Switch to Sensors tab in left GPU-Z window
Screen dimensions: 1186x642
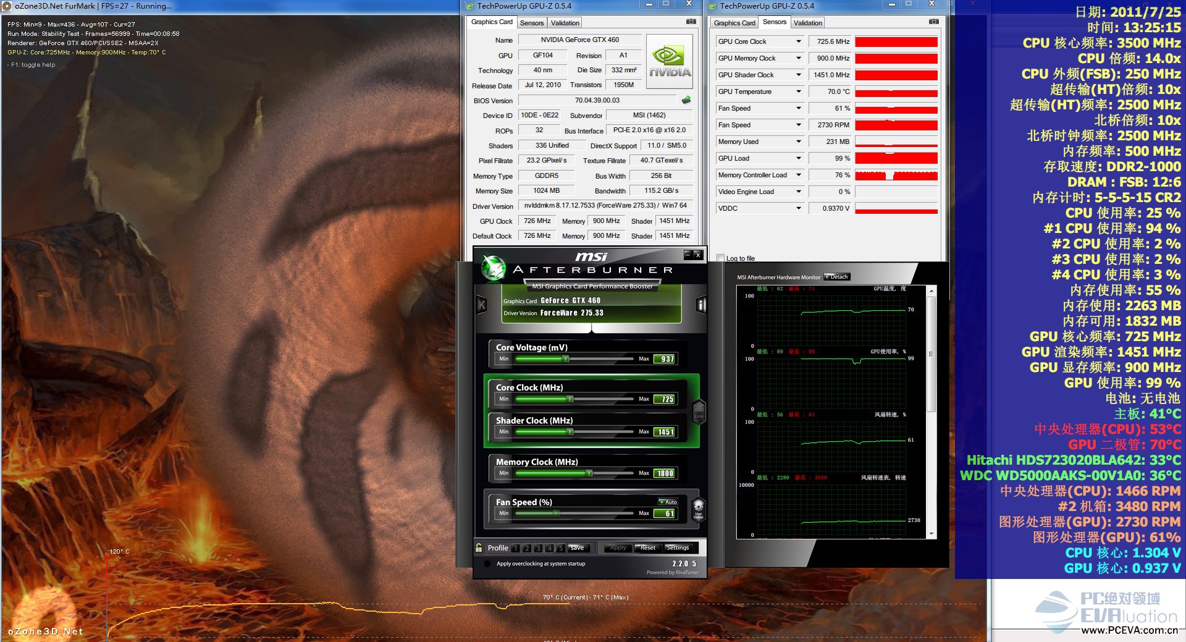pos(532,23)
